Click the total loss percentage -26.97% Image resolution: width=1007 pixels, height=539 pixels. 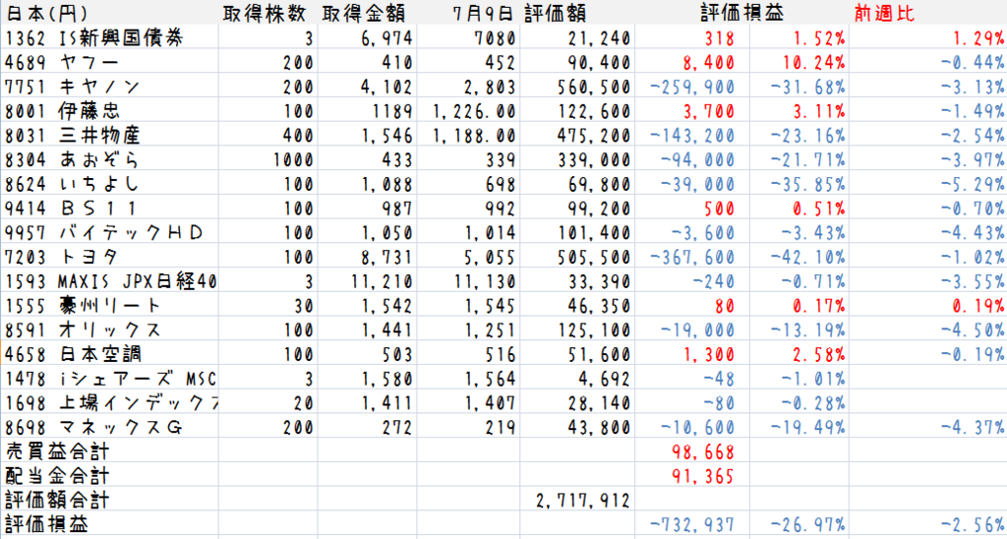tap(808, 525)
